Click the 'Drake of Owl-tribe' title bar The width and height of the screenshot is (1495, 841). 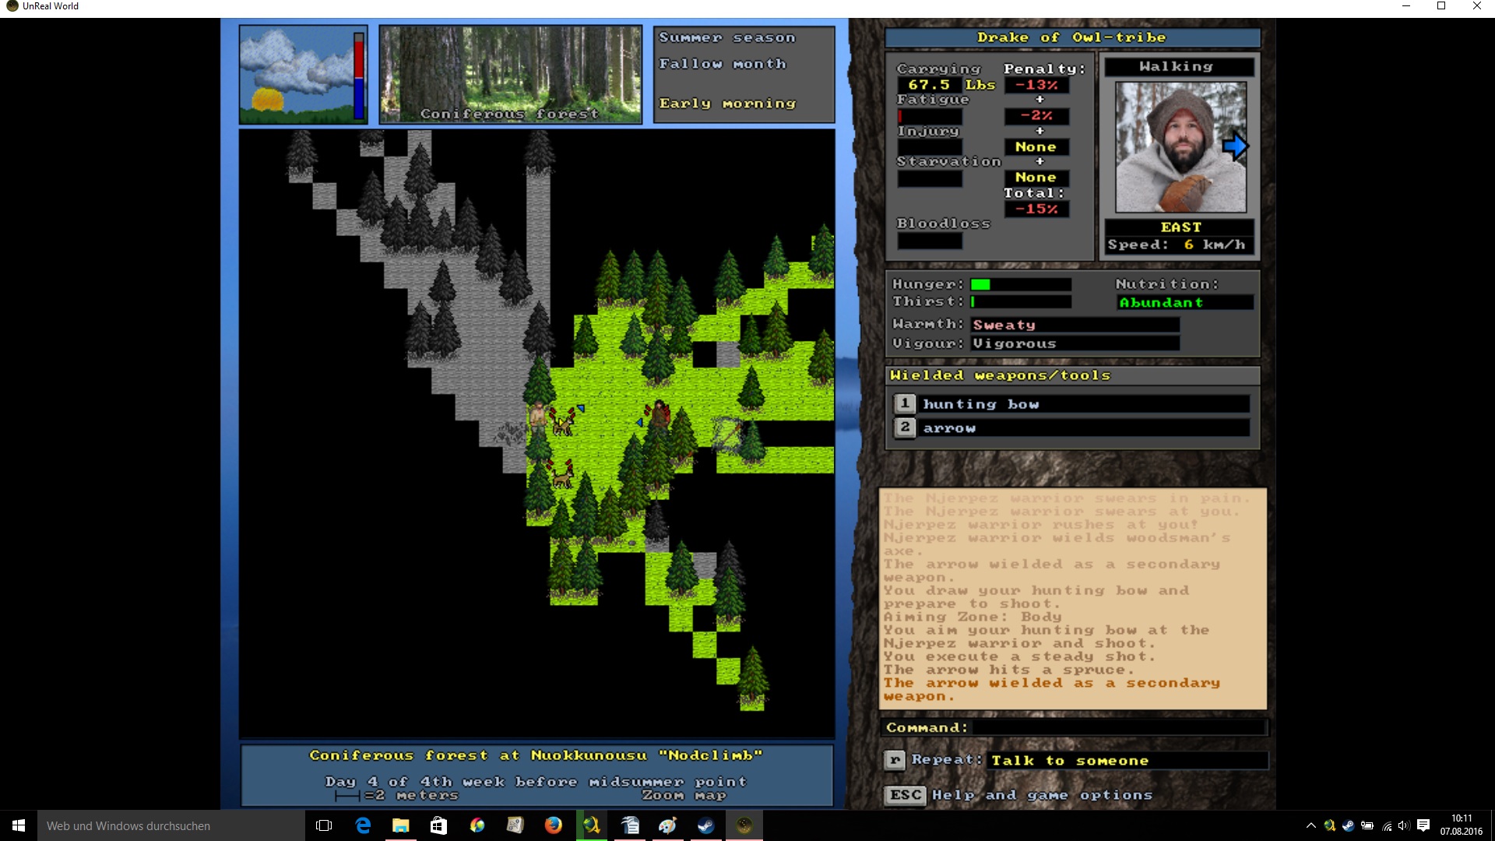[1072, 37]
